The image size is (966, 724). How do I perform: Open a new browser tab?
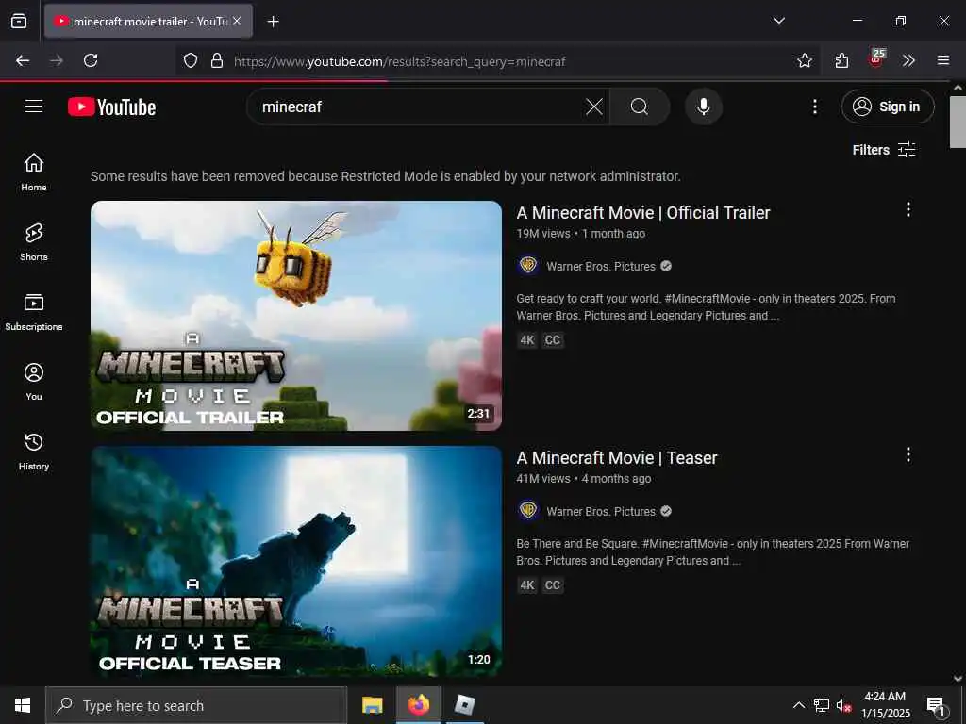[273, 22]
